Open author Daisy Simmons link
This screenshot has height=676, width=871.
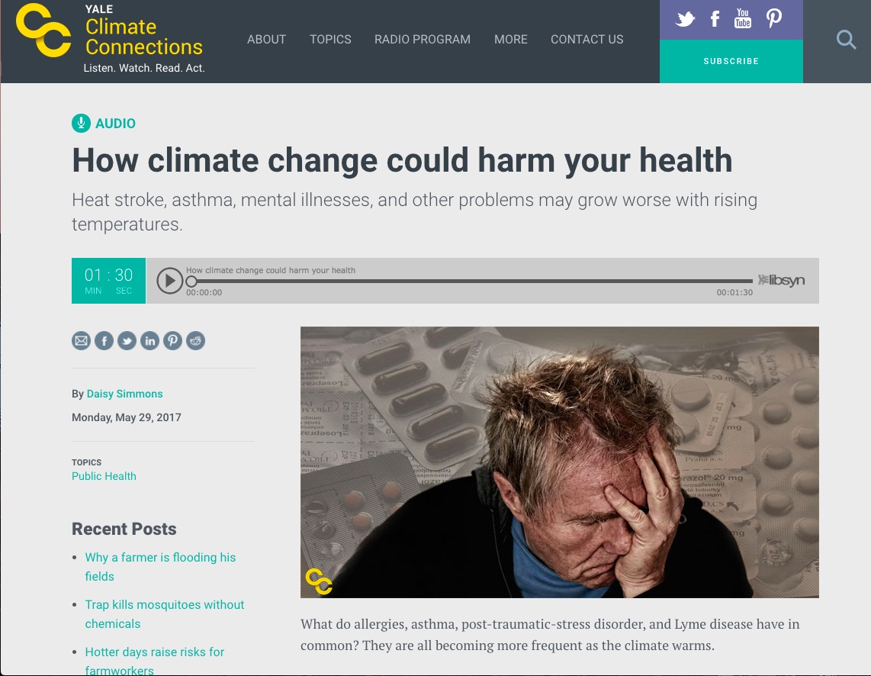124,394
